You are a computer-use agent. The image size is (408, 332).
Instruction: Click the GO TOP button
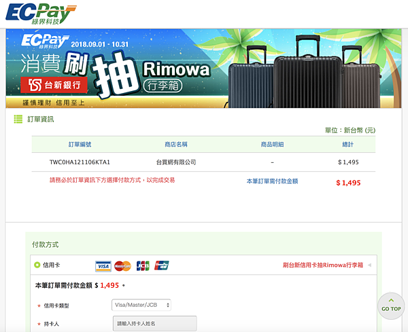point(391,306)
